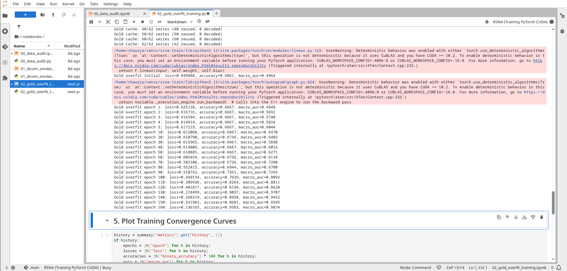Copy the selected cell
The image size is (567, 271).
click(x=117, y=22)
